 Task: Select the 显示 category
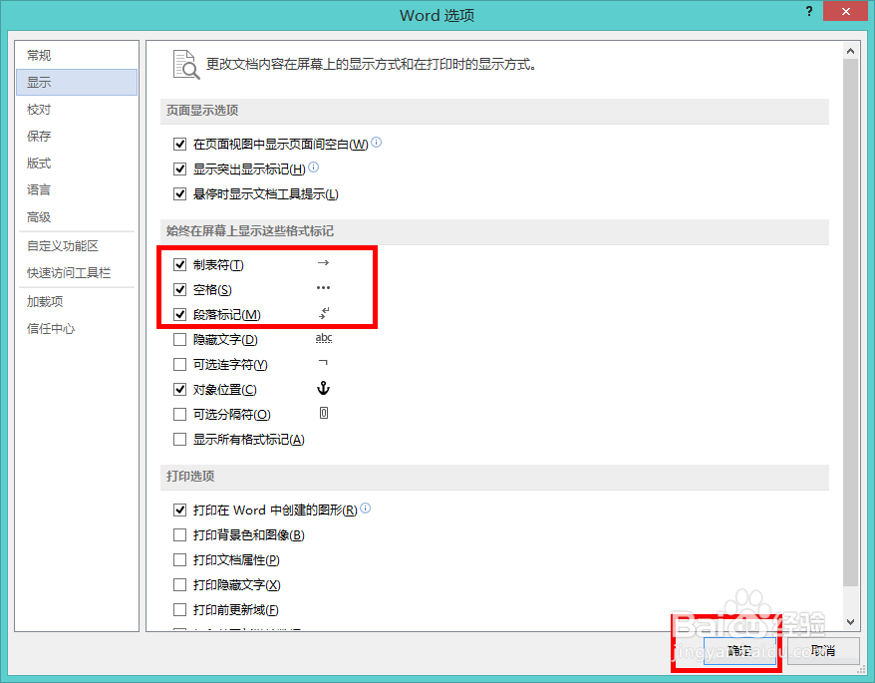click(x=77, y=82)
